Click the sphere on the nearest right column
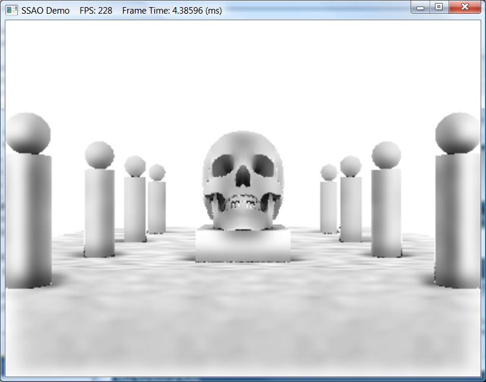 point(457,133)
